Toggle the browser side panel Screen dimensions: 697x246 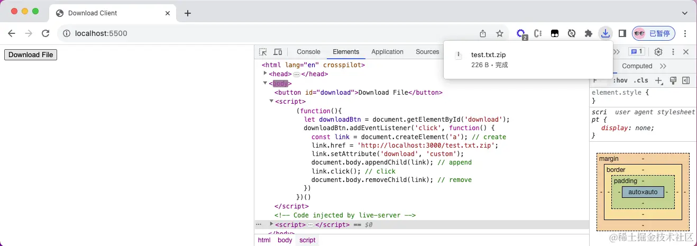point(622,33)
